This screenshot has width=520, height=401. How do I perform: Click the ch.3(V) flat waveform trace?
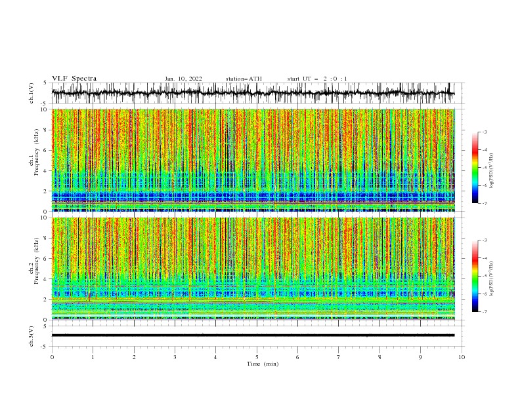(x=253, y=335)
